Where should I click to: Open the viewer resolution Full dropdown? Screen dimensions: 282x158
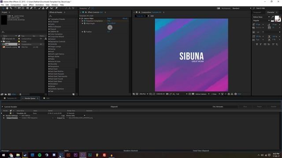(182, 94)
